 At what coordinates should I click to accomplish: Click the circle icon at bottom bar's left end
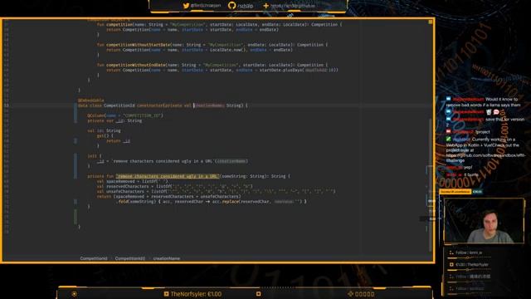[x=74, y=294]
